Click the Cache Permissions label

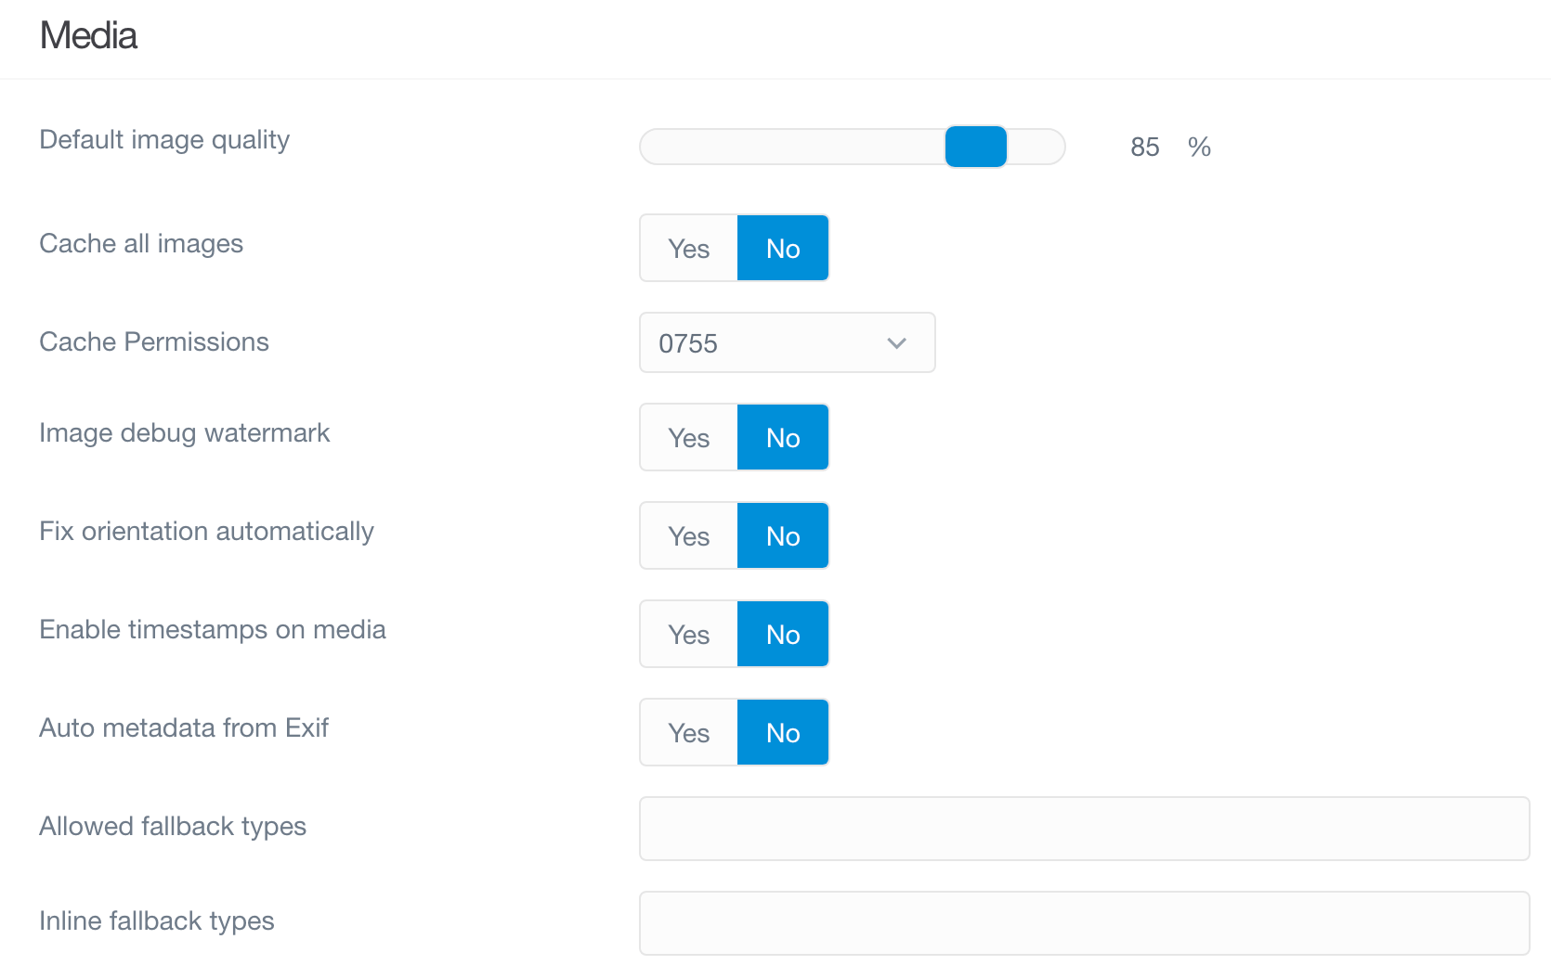pos(153,341)
